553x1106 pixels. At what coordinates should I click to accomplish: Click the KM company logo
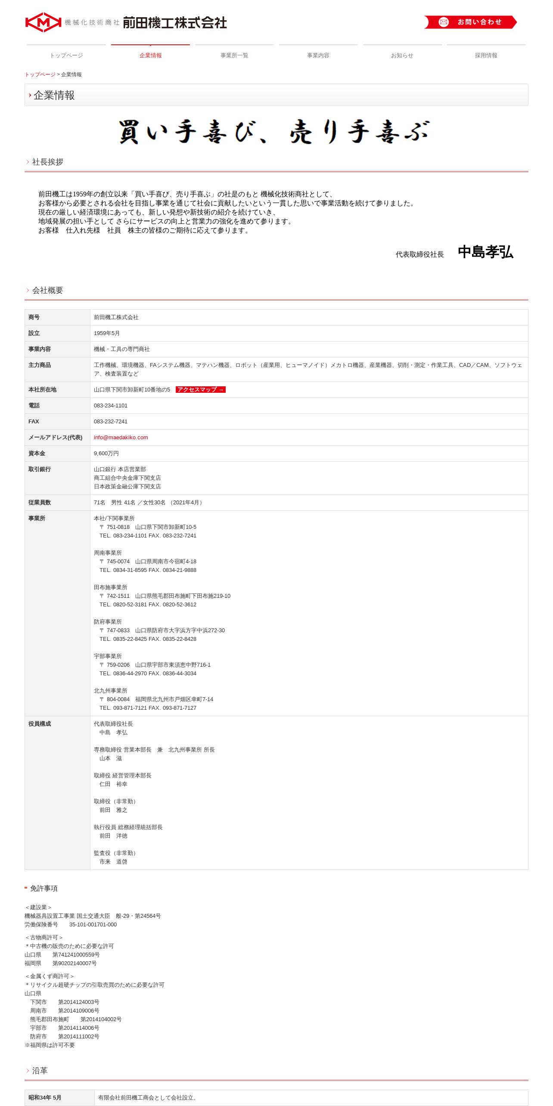pos(43,22)
